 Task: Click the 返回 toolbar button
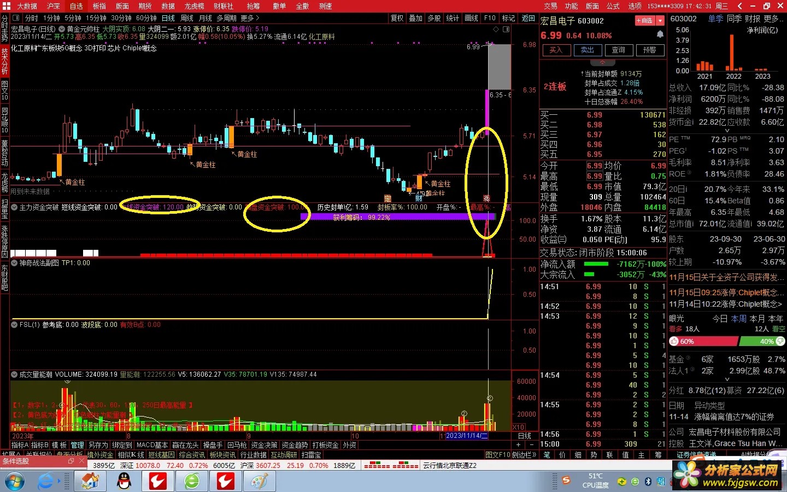coord(528,18)
